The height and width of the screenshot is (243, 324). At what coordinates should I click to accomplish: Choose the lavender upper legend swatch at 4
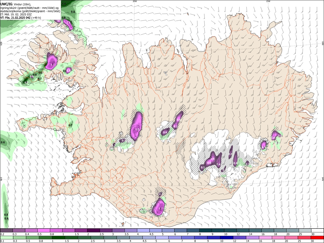(143, 231)
